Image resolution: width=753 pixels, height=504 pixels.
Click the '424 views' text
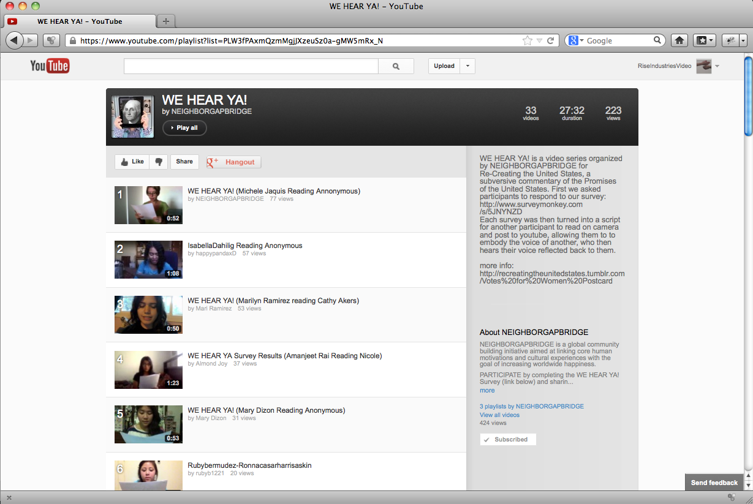pos(493,423)
